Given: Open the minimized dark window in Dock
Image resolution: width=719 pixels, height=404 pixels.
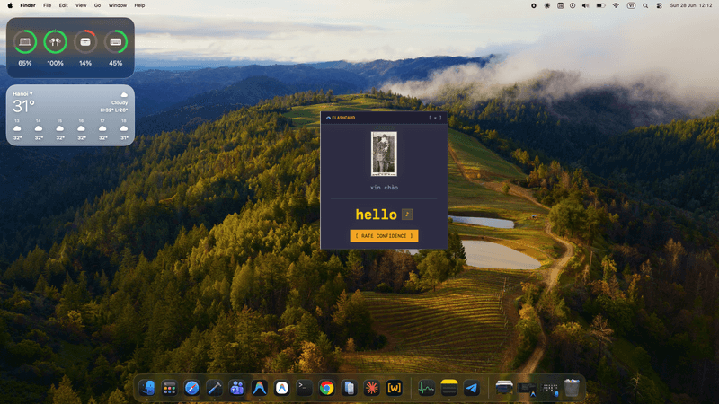Looking at the screenshot, I should [x=527, y=388].
